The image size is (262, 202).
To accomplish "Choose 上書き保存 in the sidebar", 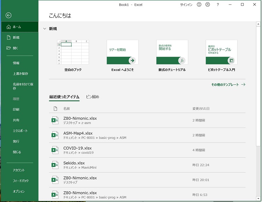I will [20, 74].
